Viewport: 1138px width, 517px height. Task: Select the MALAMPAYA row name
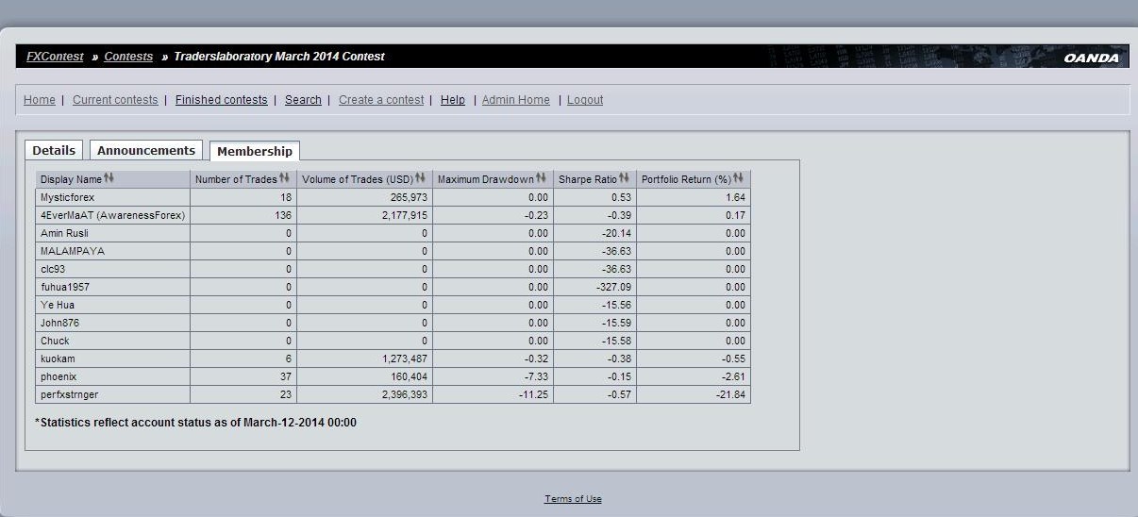[73, 251]
